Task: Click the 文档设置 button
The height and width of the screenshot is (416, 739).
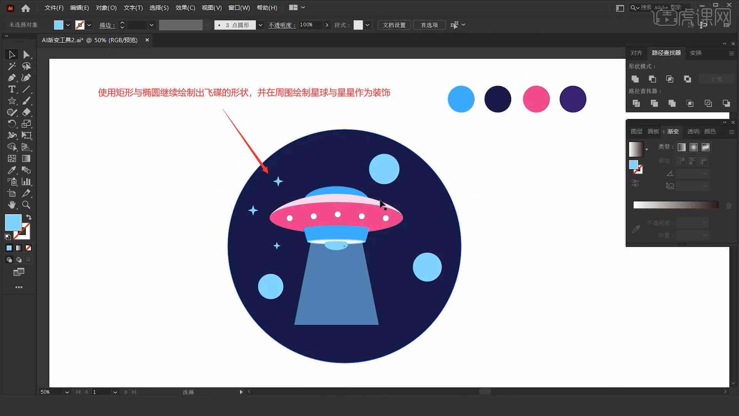Action: pos(395,25)
